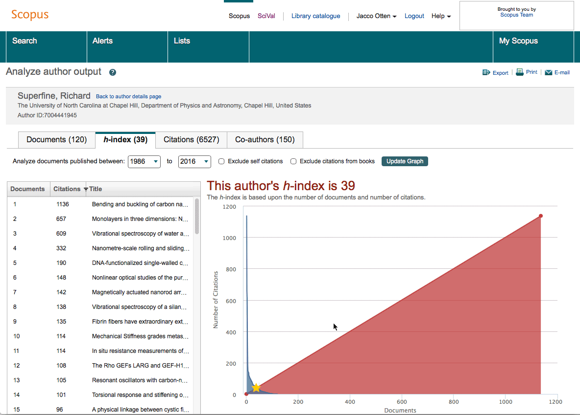Click the Scopus logo
Viewport: 580px width, 415px height.
30,15
